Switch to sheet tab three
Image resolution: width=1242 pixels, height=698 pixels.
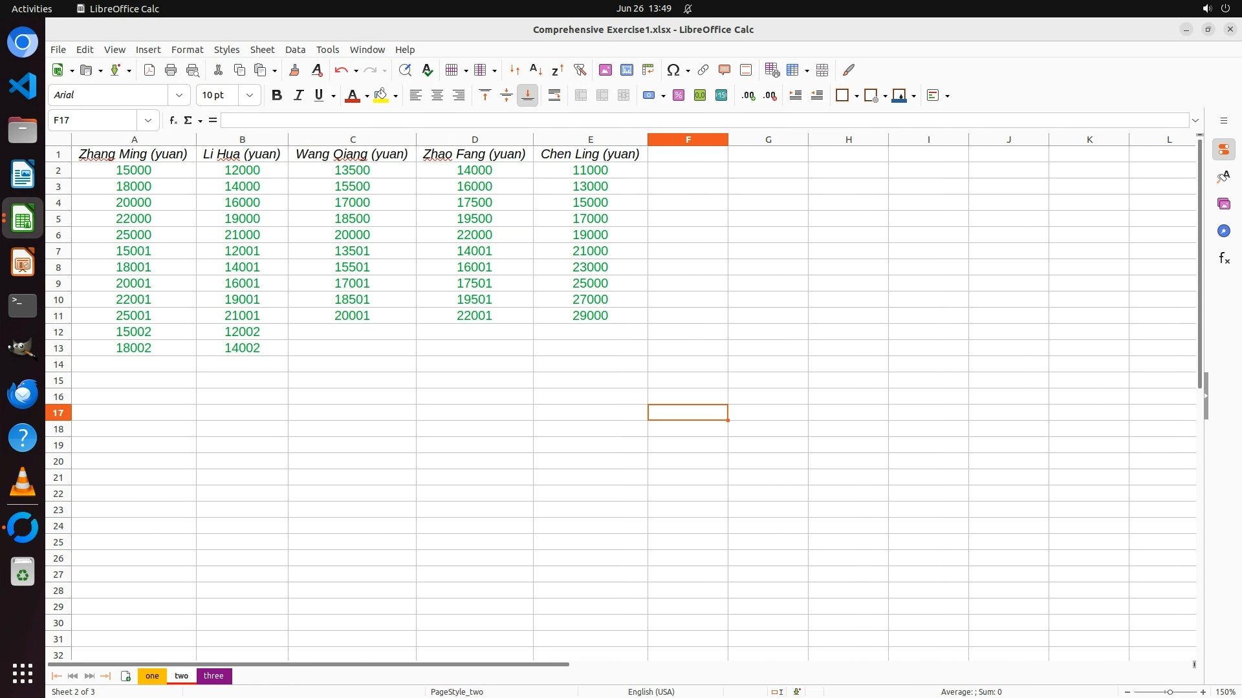pyautogui.click(x=213, y=675)
